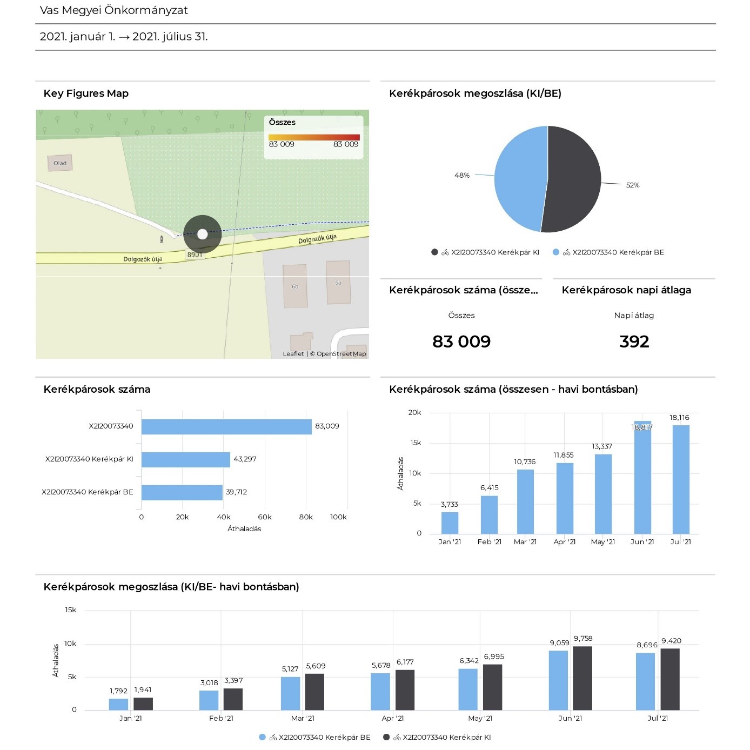The width and height of the screenshot is (750, 750).
Task: Click the 392 Napi átlag value
Action: [634, 341]
